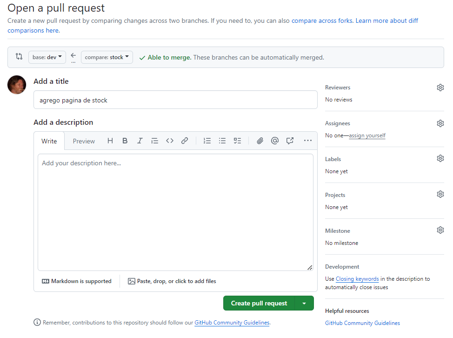Add a link using the chain icon

coord(185,141)
